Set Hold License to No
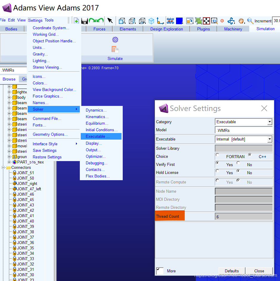The image size is (280, 281). click(238, 171)
